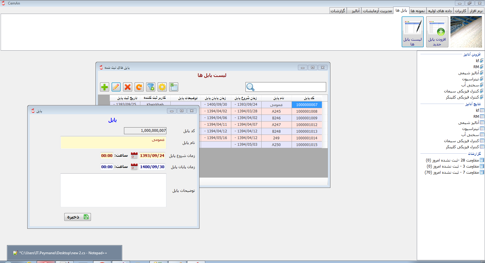Click the لیست بایل ها ribbon button
The image size is (485, 263).
413,32
